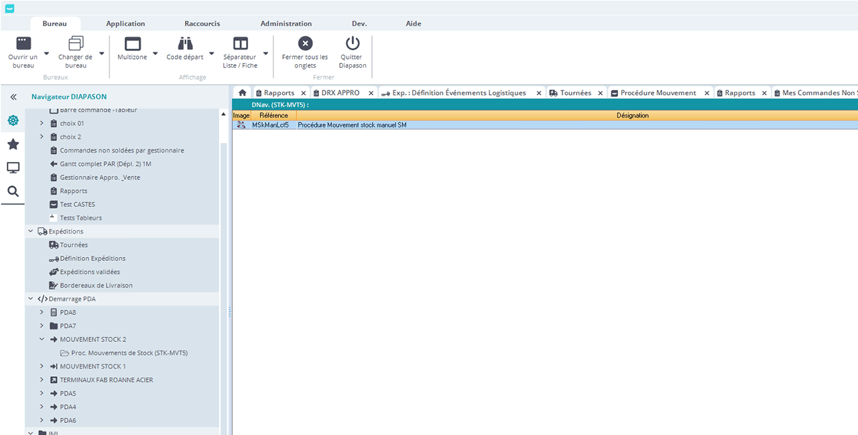Open the Multizone dropdown arrow
The image size is (858, 435).
(156, 54)
